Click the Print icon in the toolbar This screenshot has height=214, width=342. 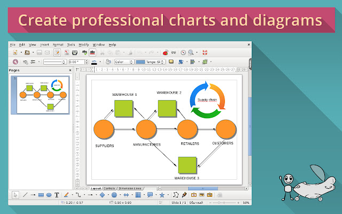[x=75, y=52]
